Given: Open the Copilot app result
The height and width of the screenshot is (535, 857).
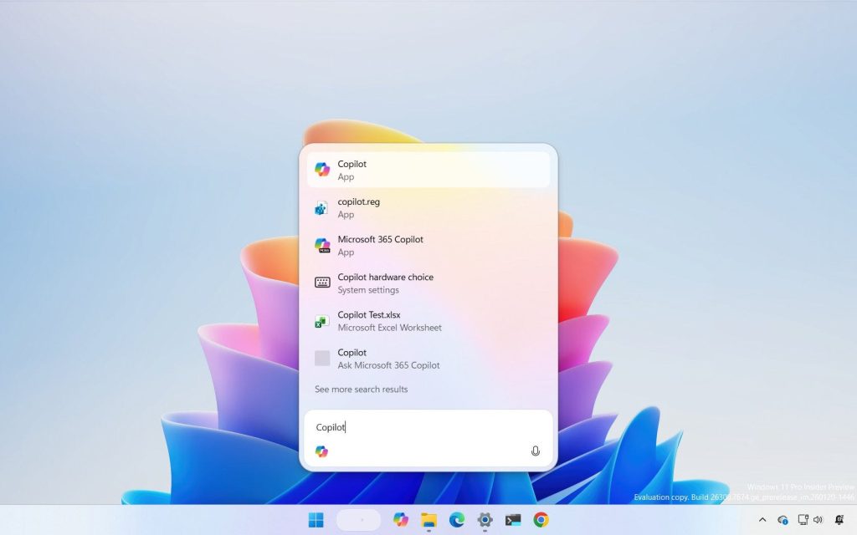Looking at the screenshot, I should point(428,170).
